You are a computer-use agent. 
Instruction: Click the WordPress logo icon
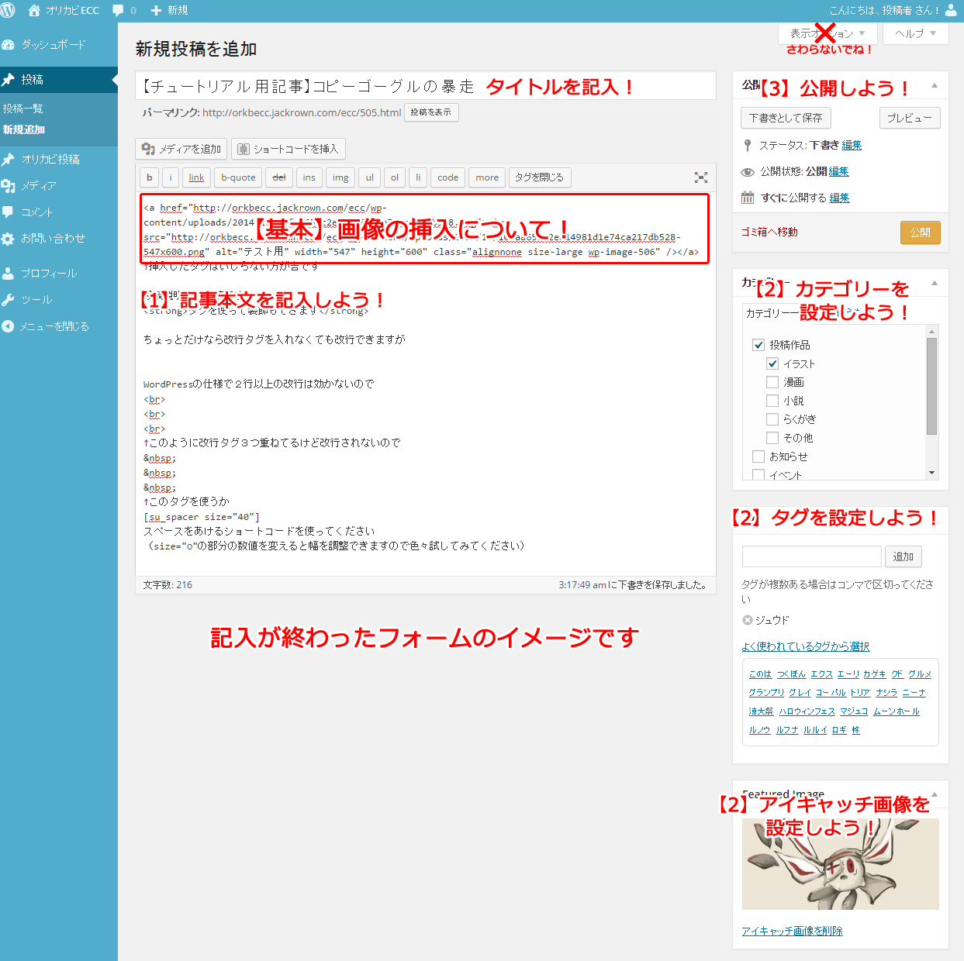(x=9, y=10)
